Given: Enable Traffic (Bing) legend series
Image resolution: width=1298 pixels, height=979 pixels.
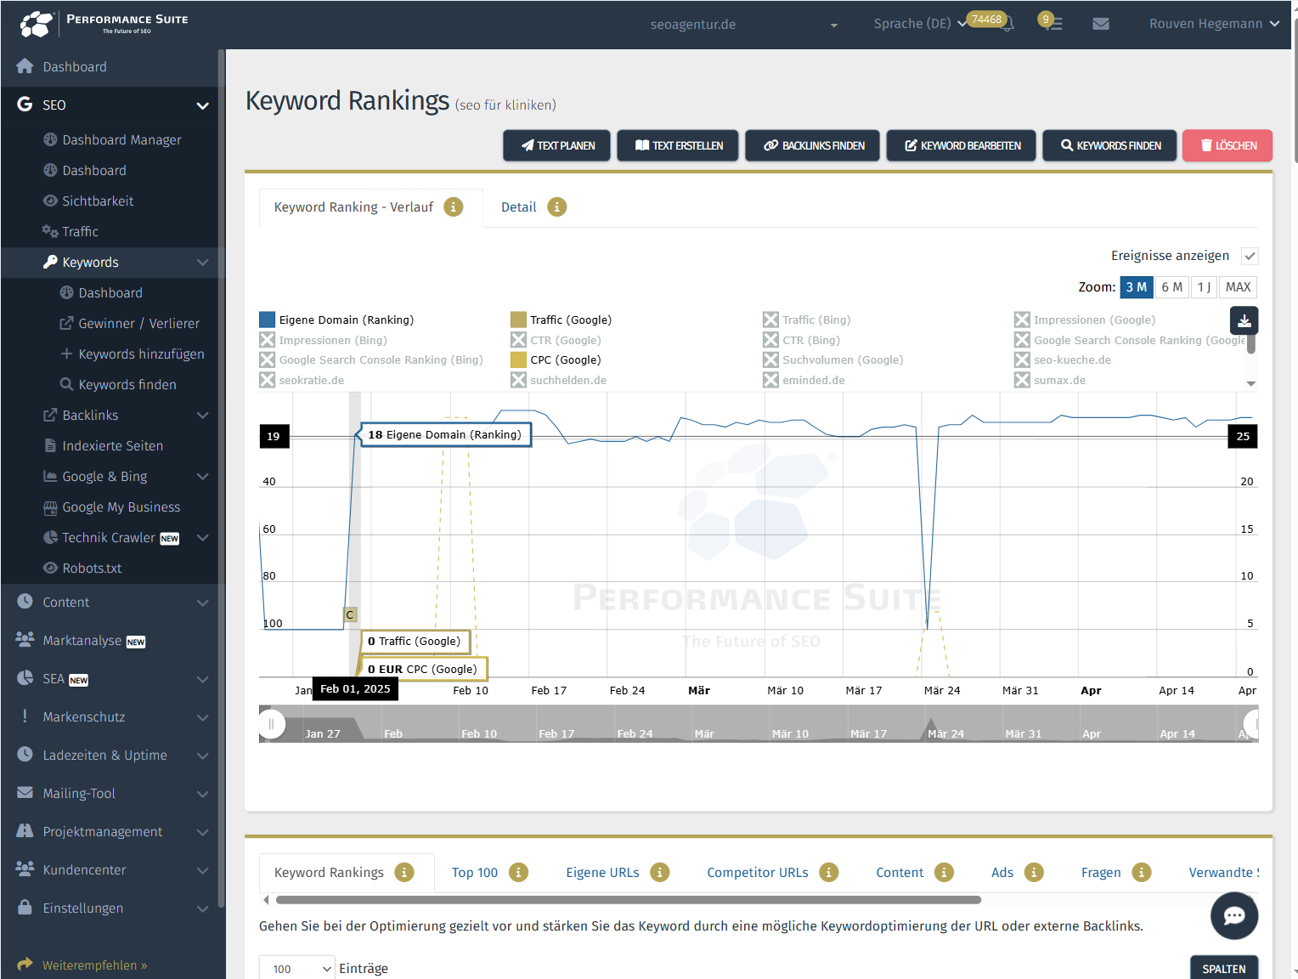Looking at the screenshot, I should coord(807,320).
